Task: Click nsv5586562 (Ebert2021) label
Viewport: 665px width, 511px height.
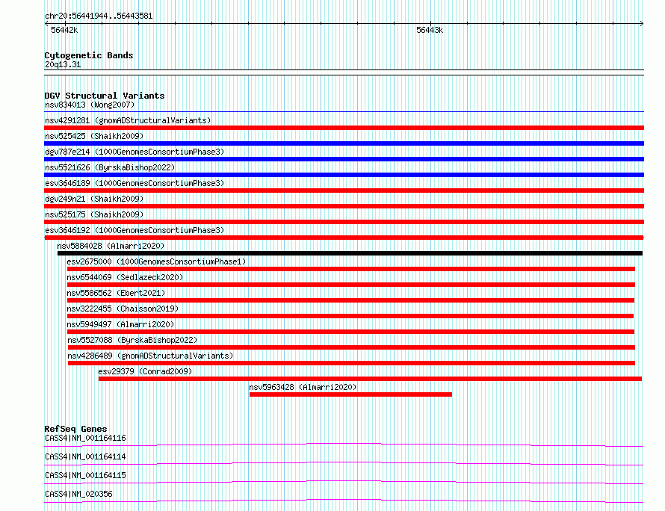Action: point(116,293)
